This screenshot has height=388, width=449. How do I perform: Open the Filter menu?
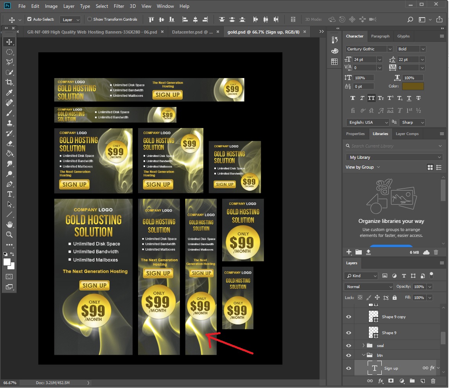(119, 6)
